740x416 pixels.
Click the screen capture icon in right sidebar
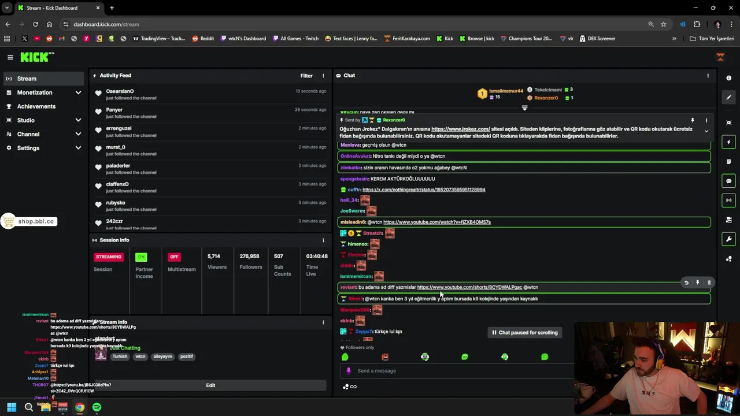coord(728,220)
